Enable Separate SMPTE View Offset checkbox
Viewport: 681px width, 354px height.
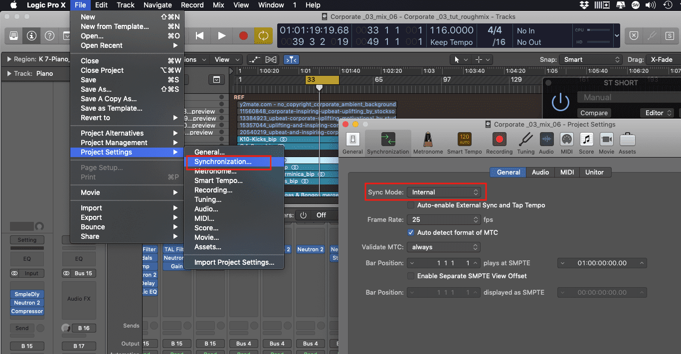point(411,276)
